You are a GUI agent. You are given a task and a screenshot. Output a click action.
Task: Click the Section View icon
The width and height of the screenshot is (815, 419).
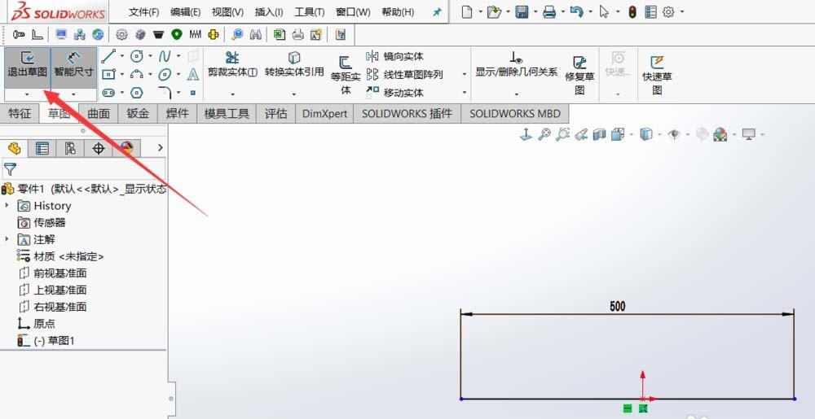click(x=599, y=135)
